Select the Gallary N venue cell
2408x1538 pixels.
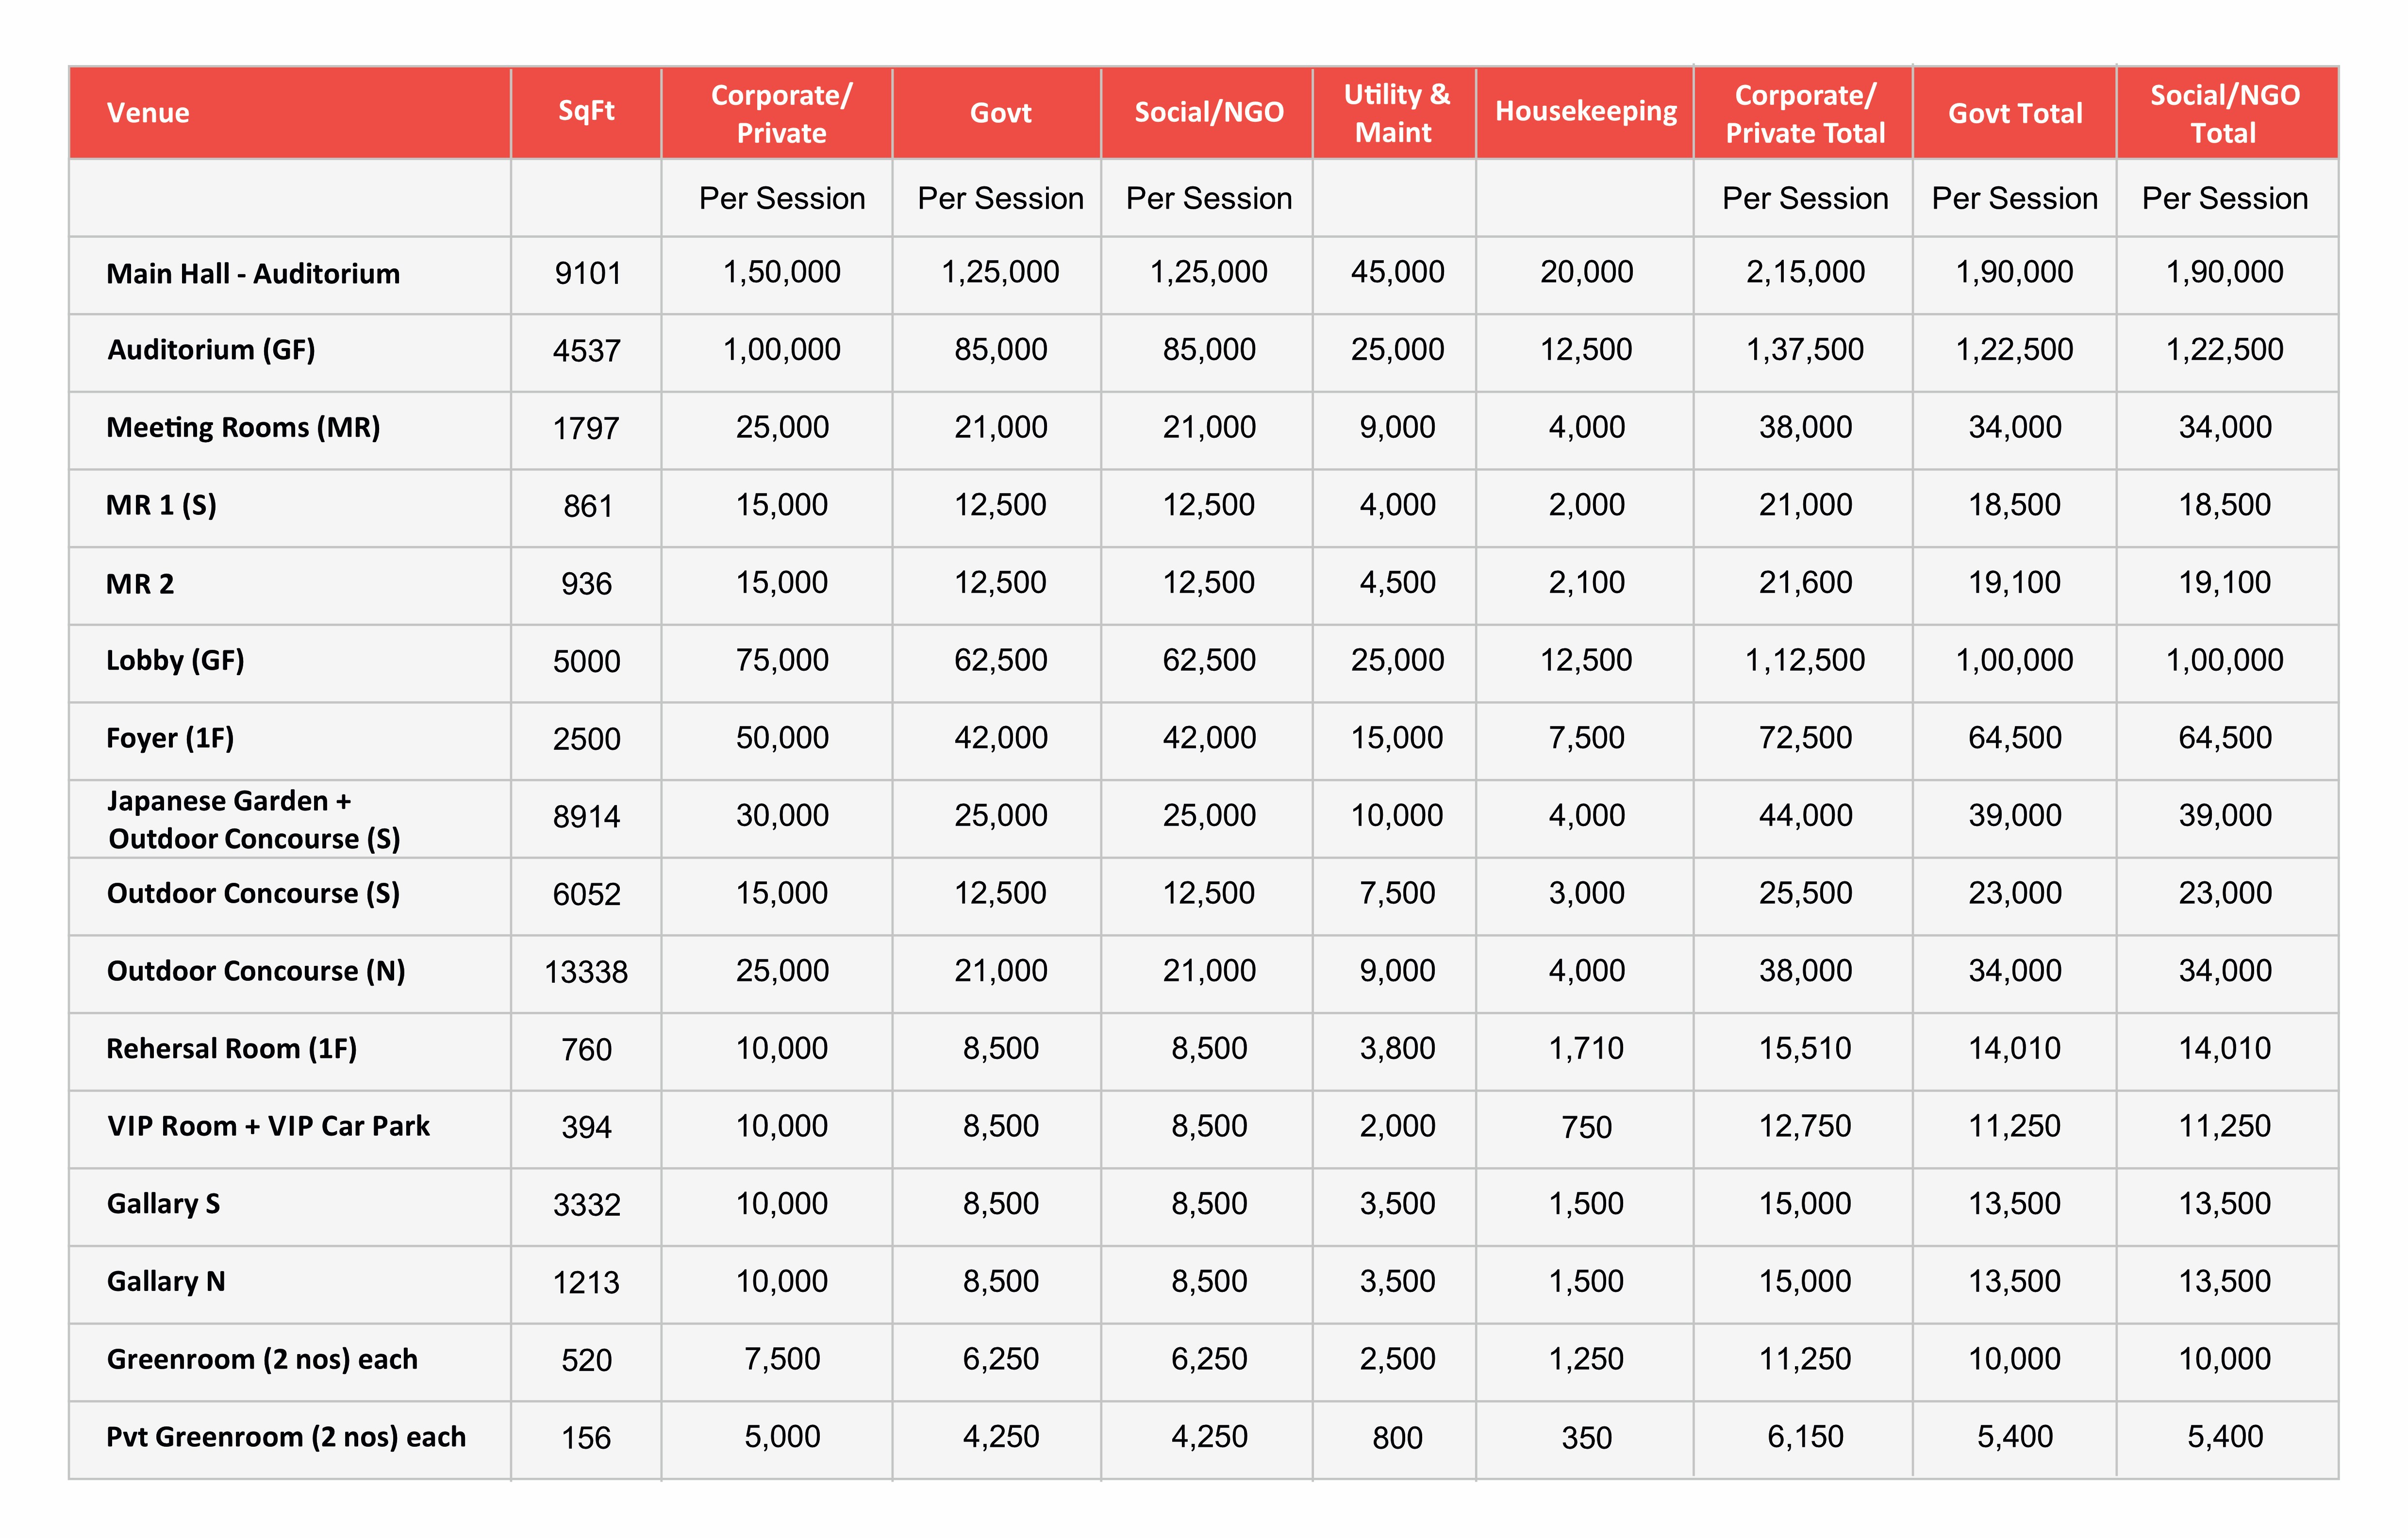tap(166, 1281)
